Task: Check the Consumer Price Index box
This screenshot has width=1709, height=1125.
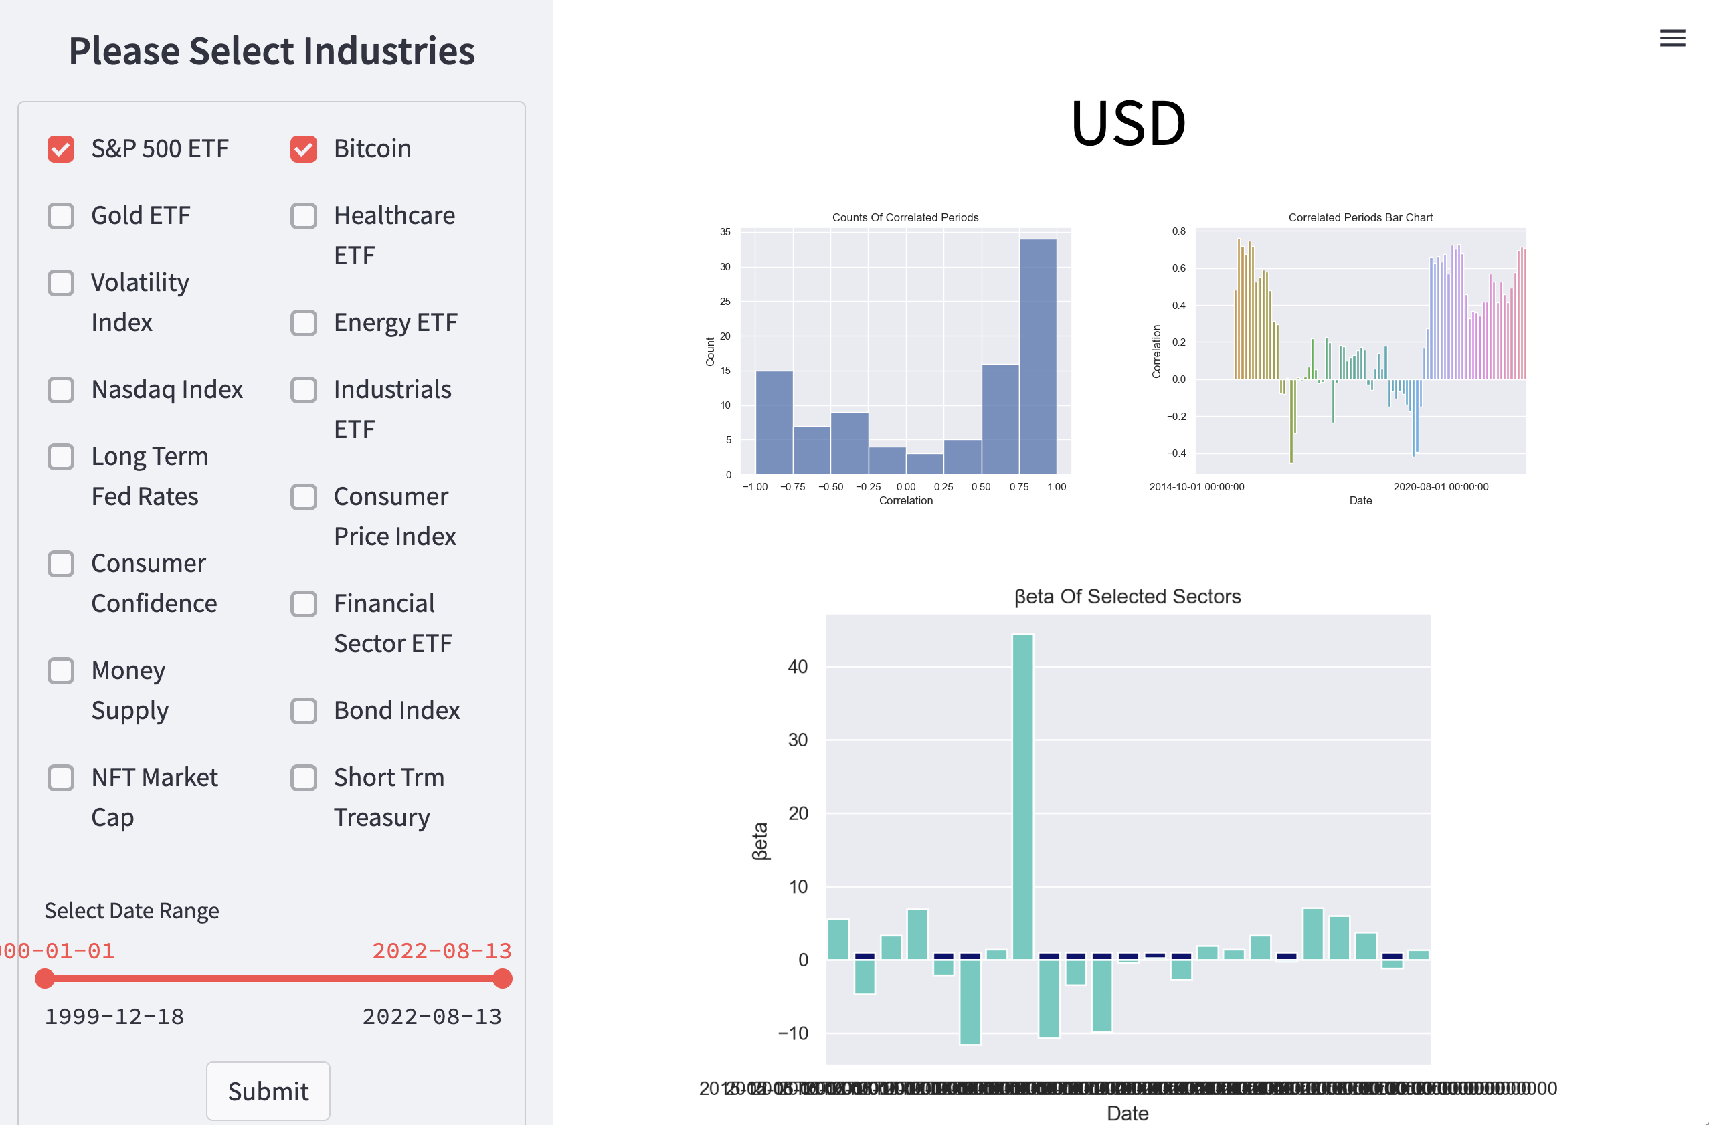Action: [x=304, y=497]
